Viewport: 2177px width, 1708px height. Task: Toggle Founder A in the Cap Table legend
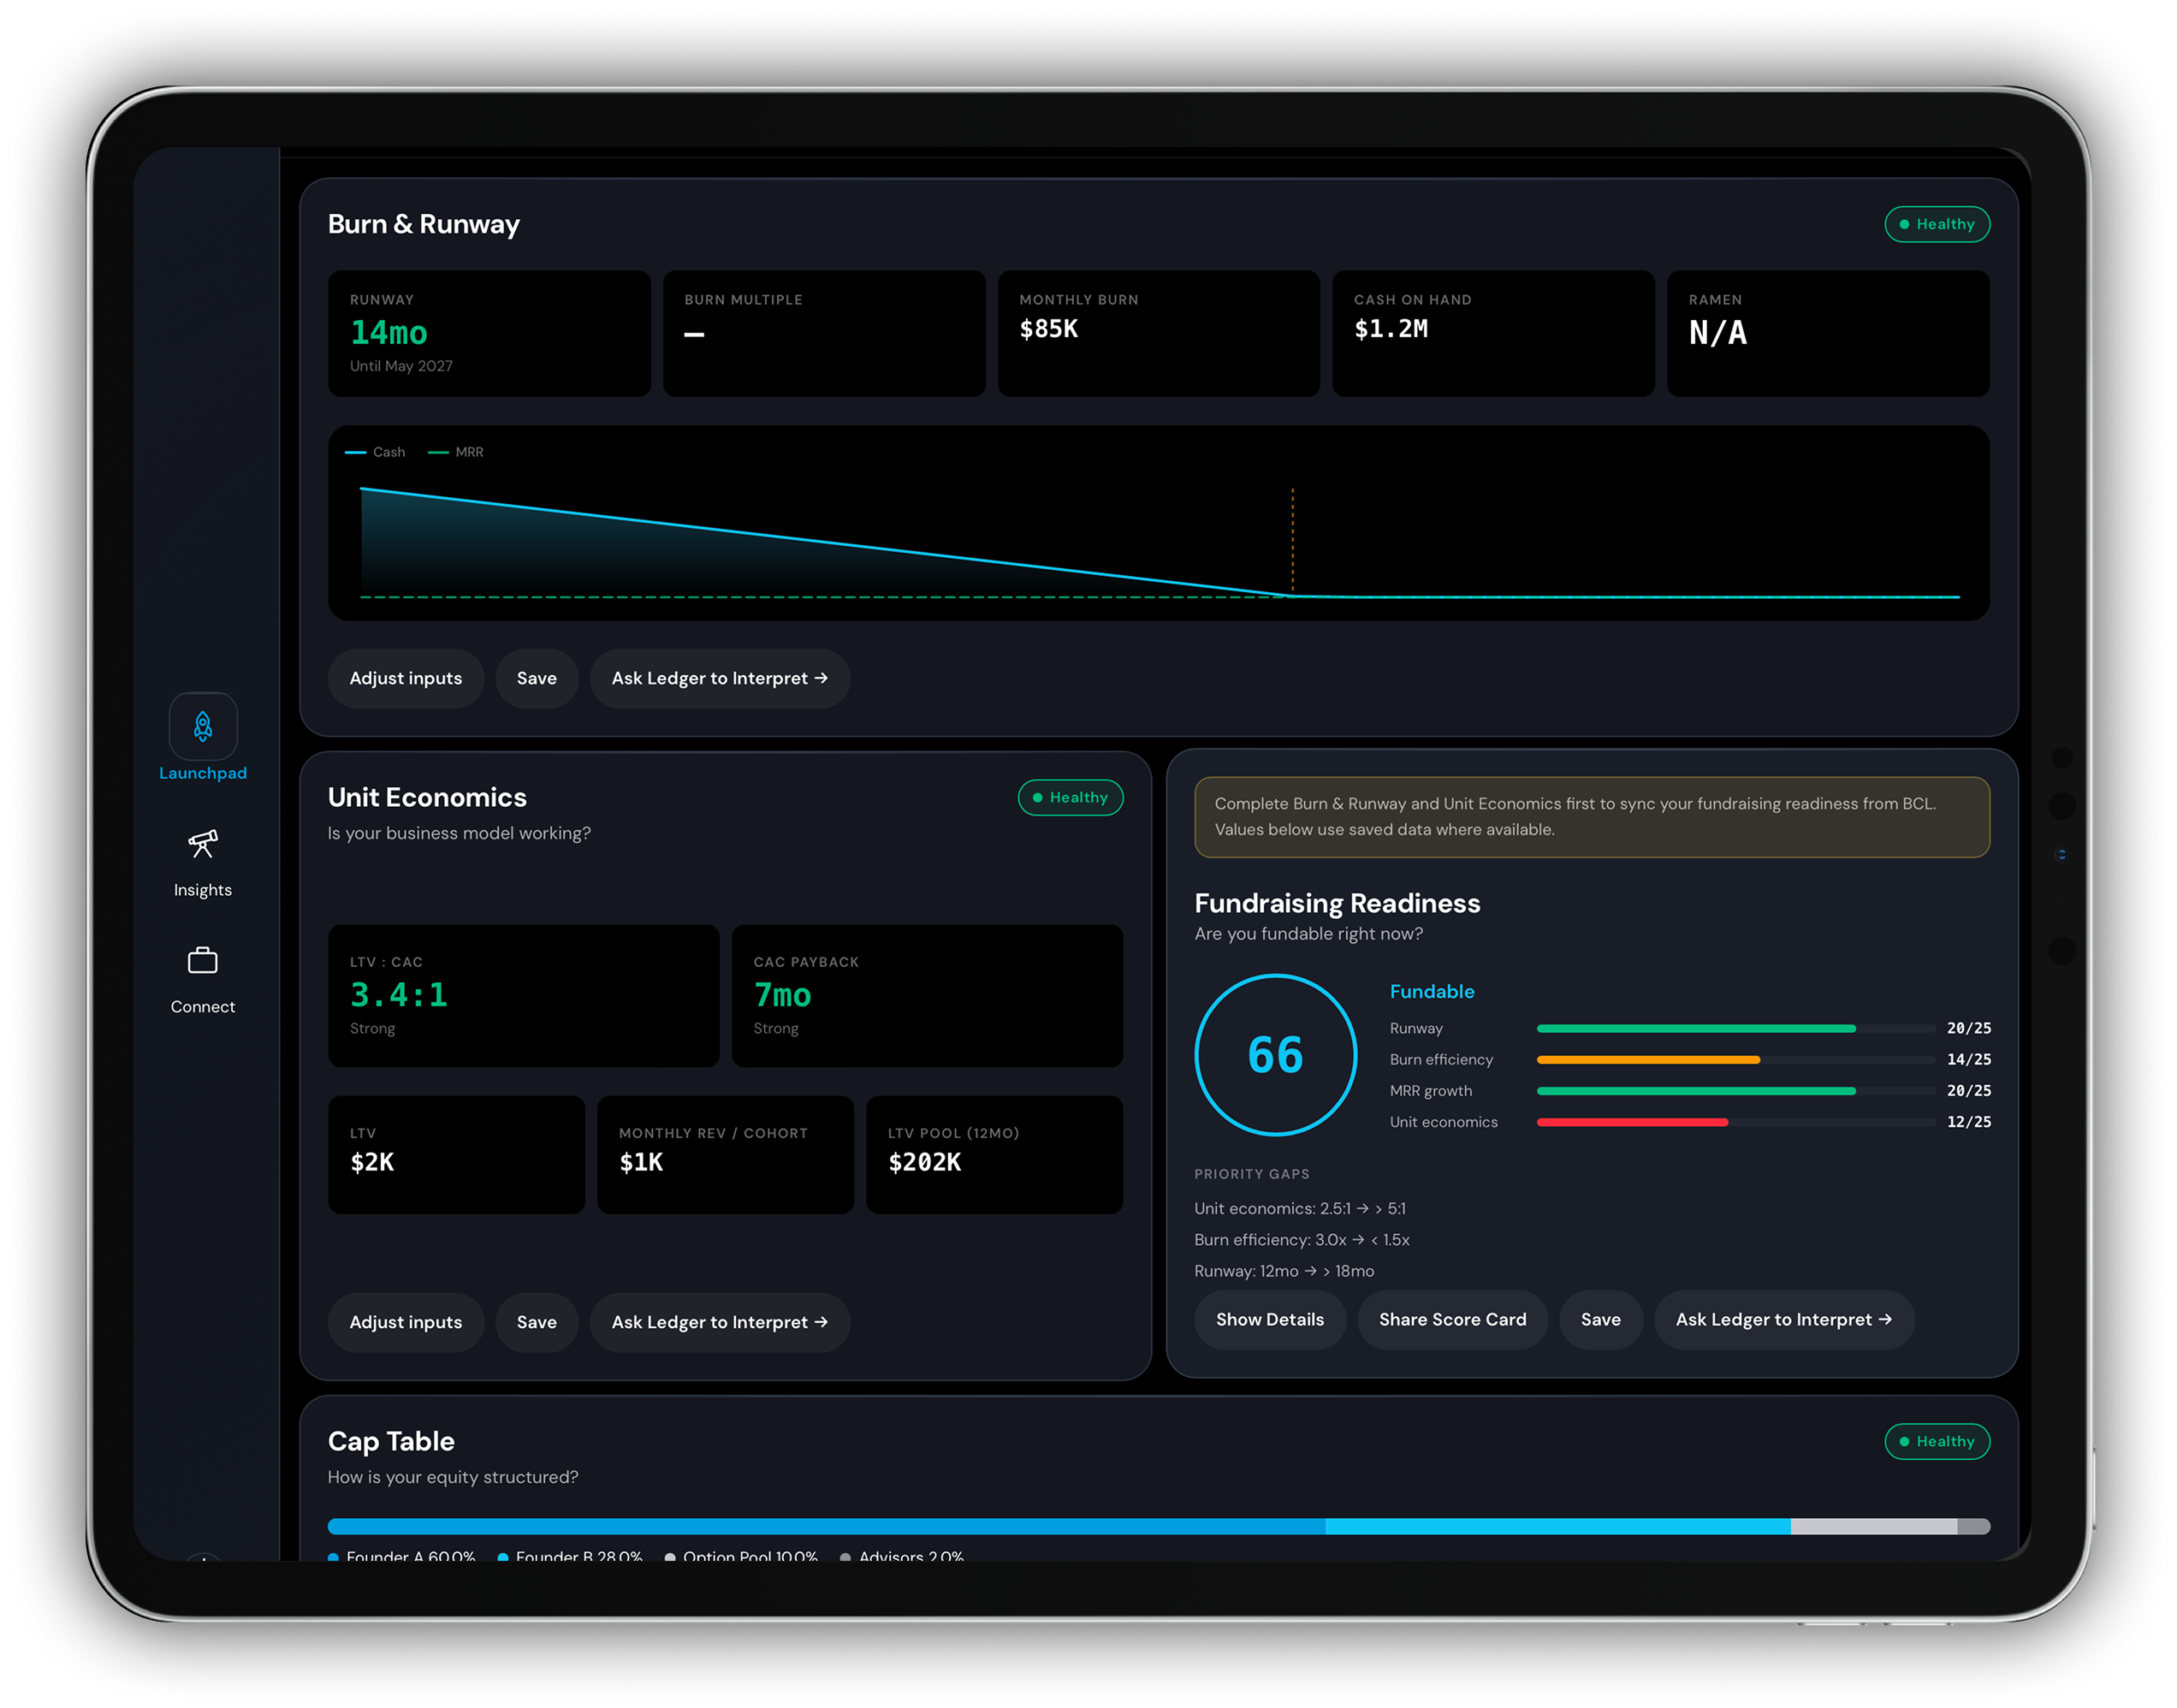pos(400,1557)
